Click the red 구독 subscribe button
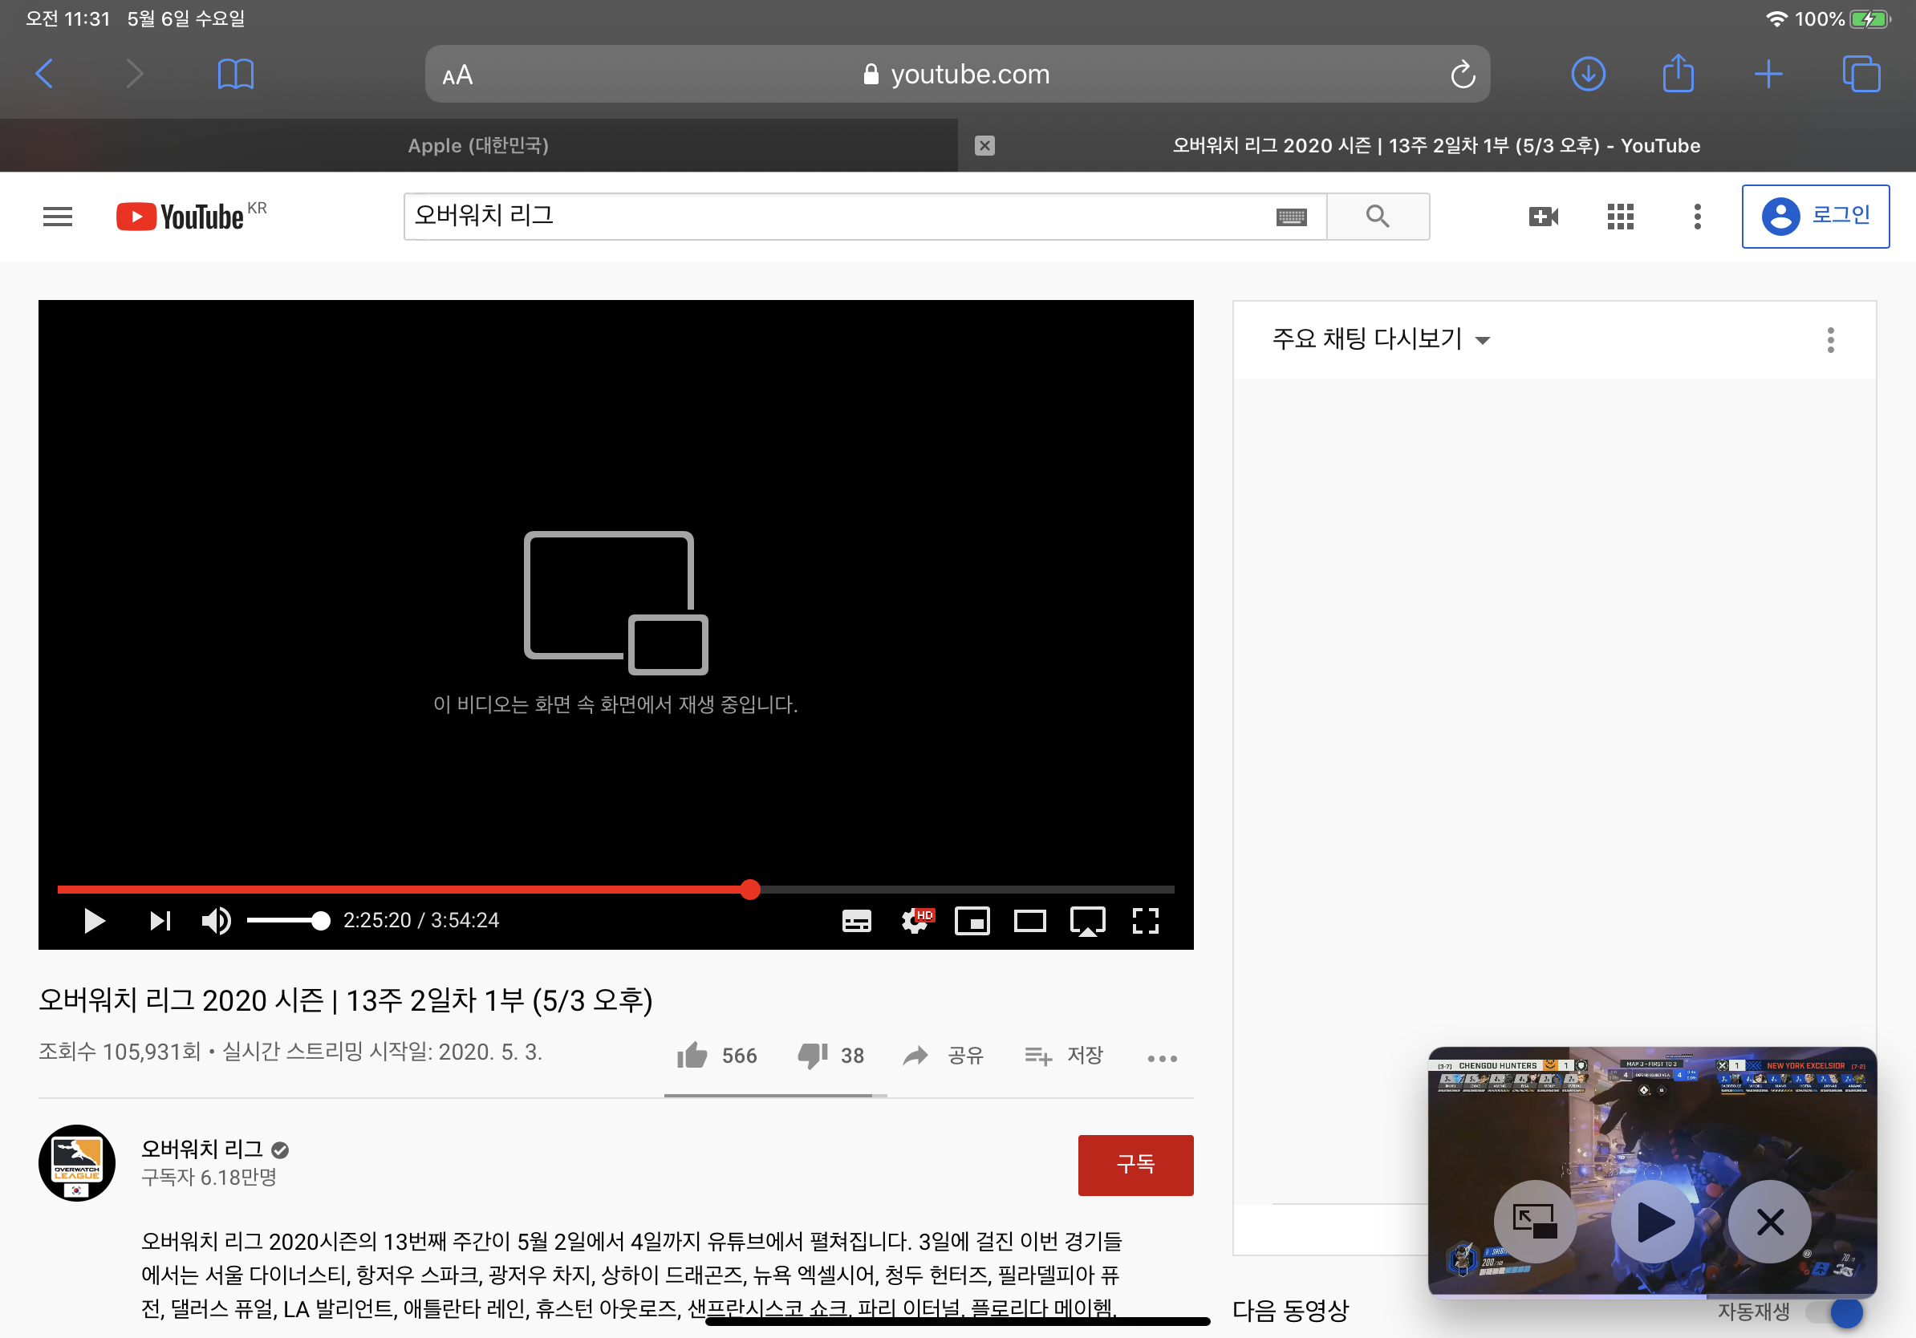 point(1135,1165)
